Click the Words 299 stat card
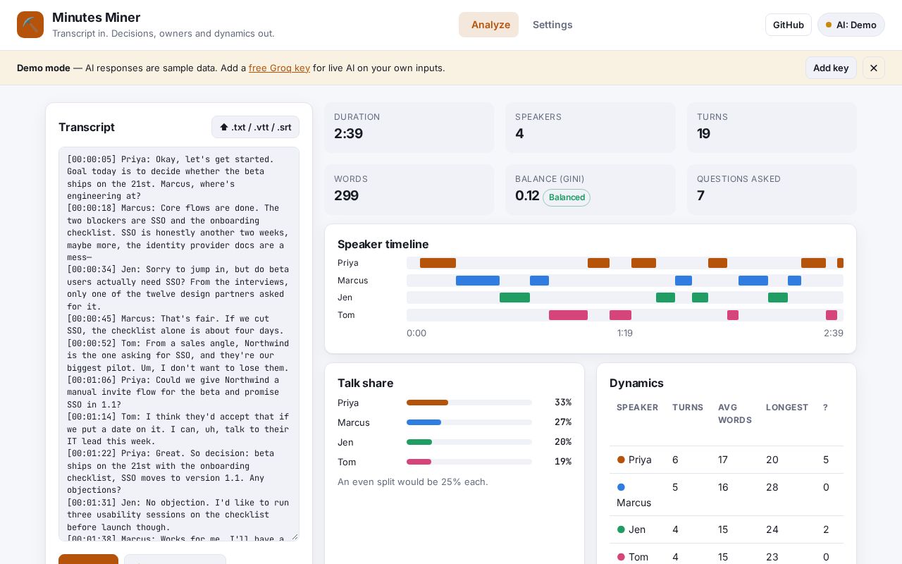 pos(409,190)
